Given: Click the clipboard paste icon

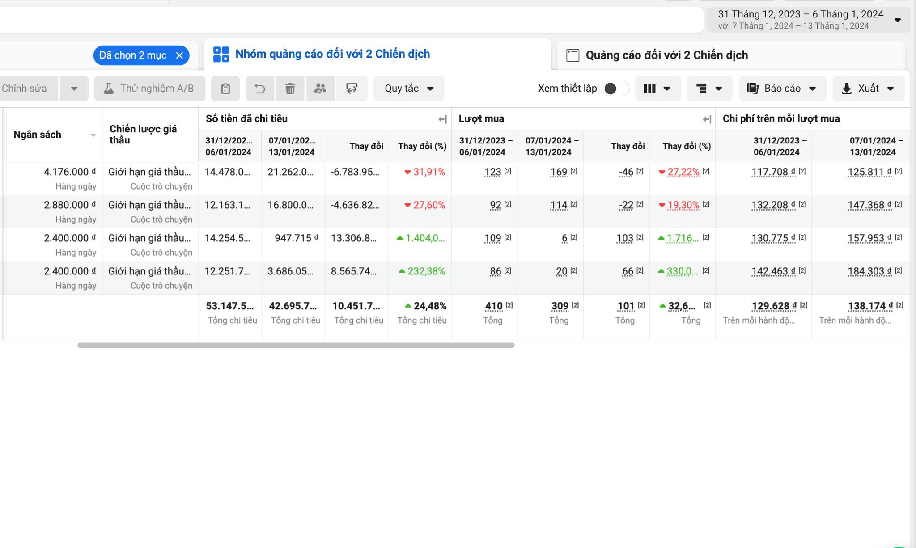Looking at the screenshot, I should (x=225, y=89).
